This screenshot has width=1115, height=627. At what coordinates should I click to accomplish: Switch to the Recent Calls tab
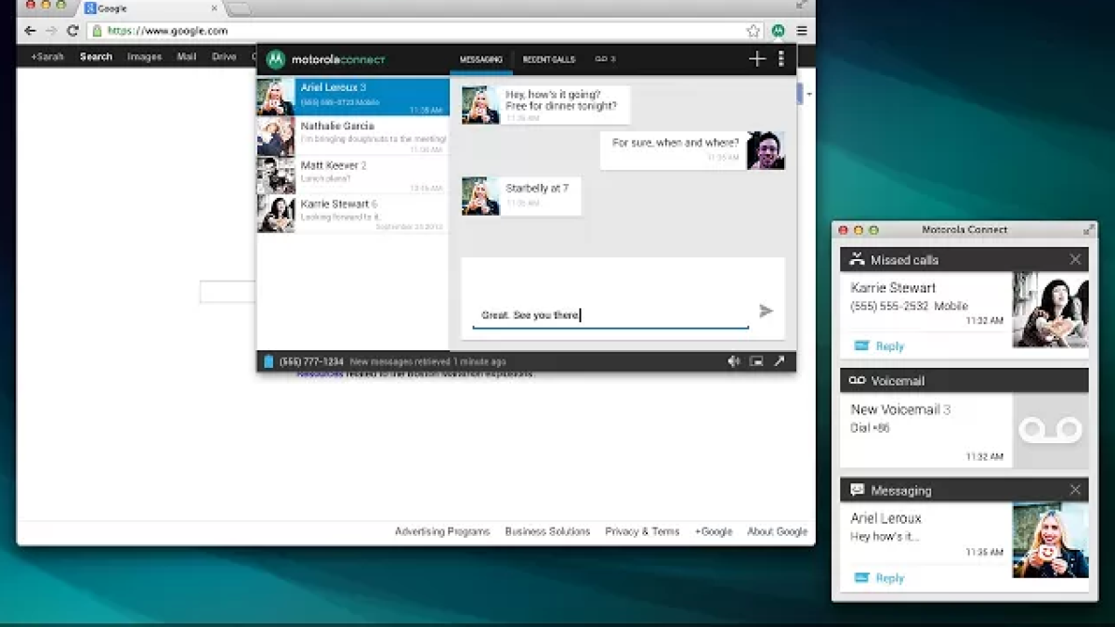coord(548,59)
